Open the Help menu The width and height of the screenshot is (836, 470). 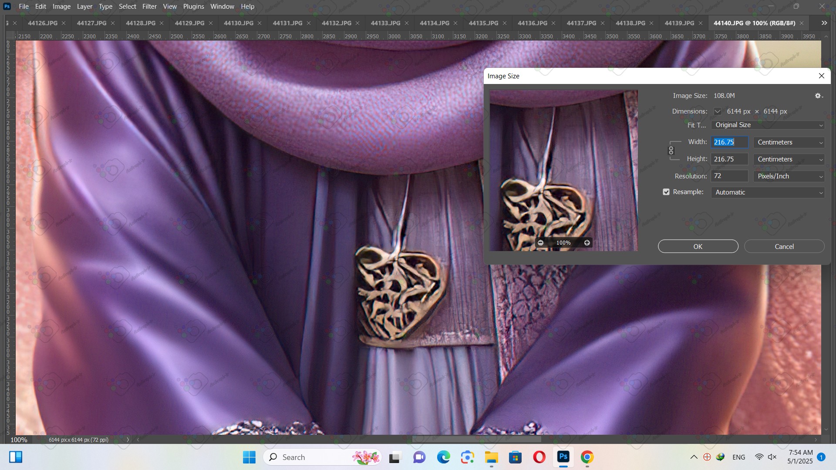tap(248, 7)
